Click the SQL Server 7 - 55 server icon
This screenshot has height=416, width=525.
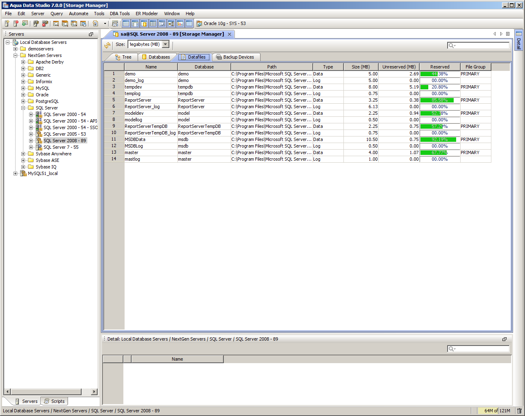pos(39,147)
